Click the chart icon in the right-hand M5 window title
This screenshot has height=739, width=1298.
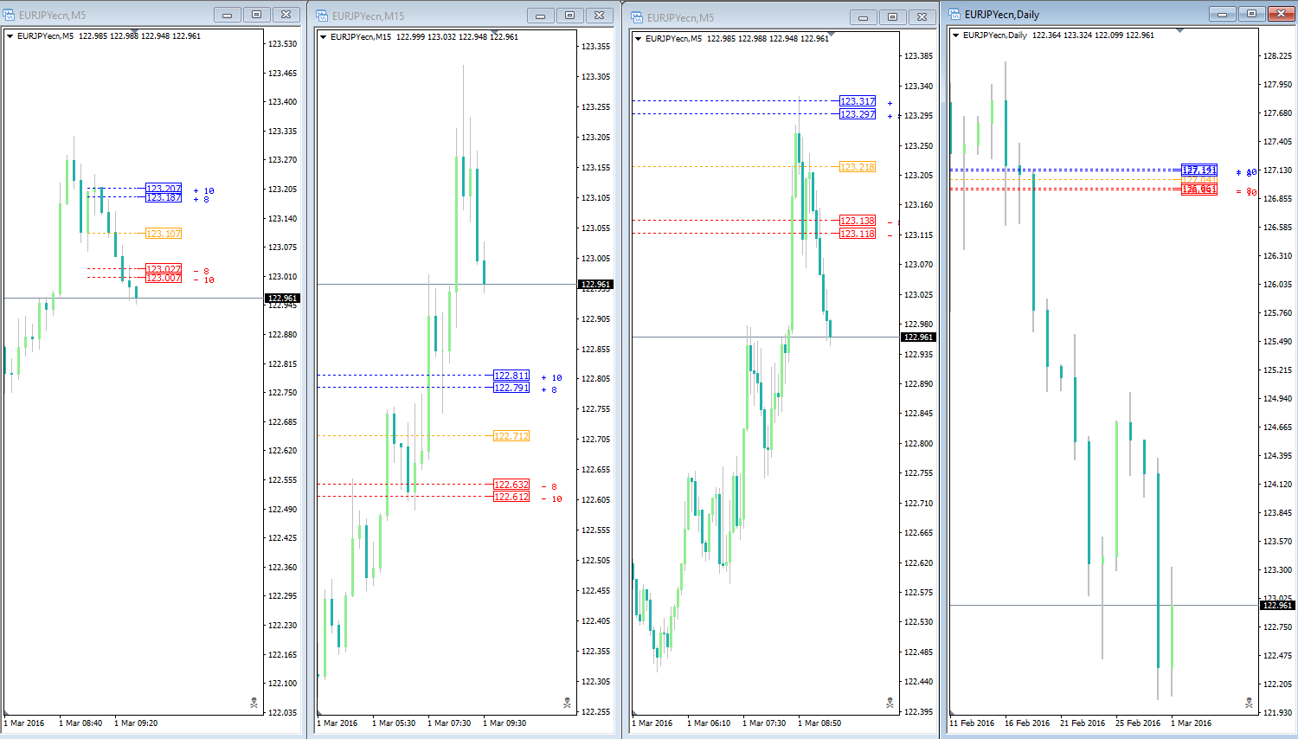[637, 17]
